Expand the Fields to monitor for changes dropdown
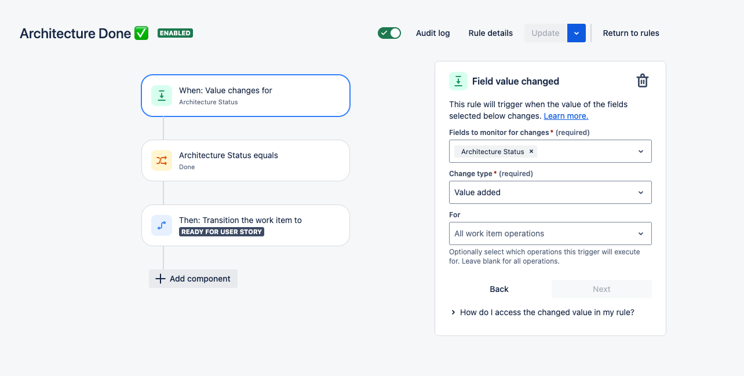 click(x=640, y=151)
